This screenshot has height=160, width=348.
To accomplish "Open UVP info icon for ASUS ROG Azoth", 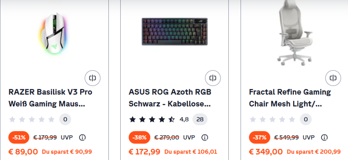I will click(205, 137).
